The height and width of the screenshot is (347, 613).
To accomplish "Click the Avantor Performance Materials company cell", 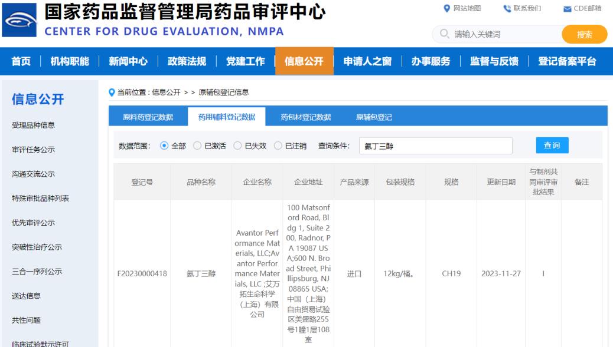I will 257,274.
